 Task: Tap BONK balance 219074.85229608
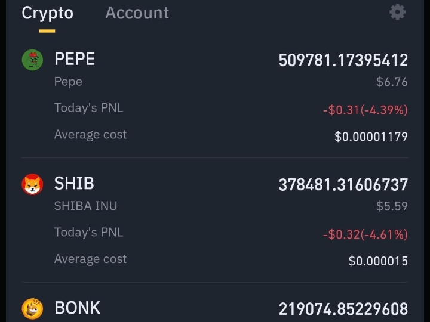343,309
